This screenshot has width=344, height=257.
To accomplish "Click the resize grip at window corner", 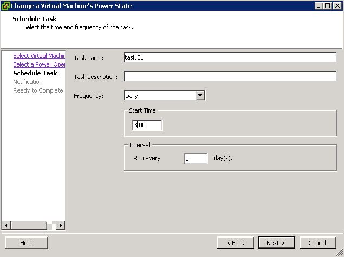I will coord(340,253).
